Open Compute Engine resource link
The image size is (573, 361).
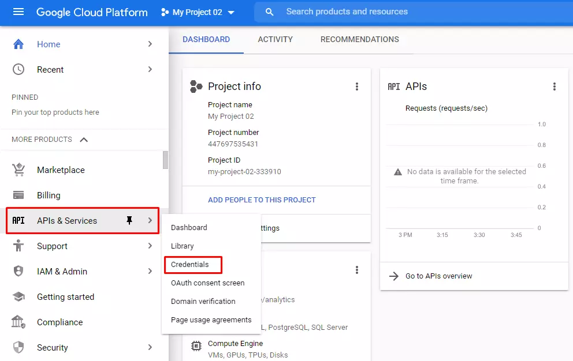(235, 344)
